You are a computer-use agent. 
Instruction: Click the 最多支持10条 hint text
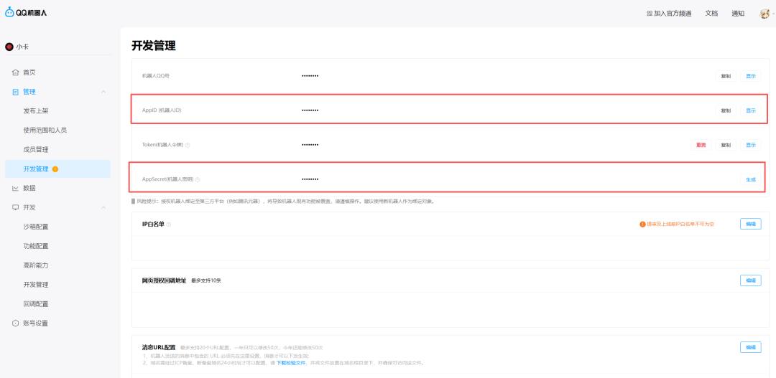(206, 280)
